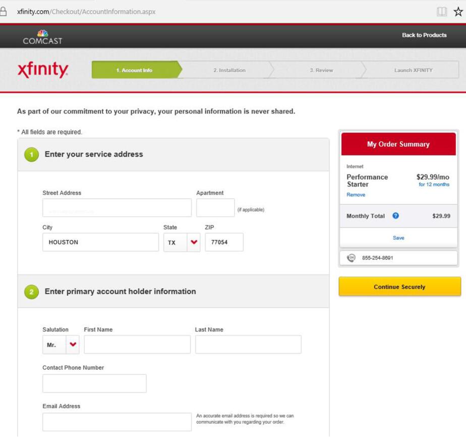Open the State dropdown arrow

[x=194, y=242]
